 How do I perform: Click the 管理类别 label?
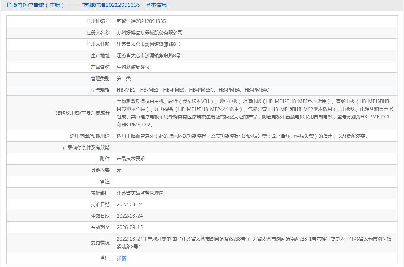[x=100, y=78]
